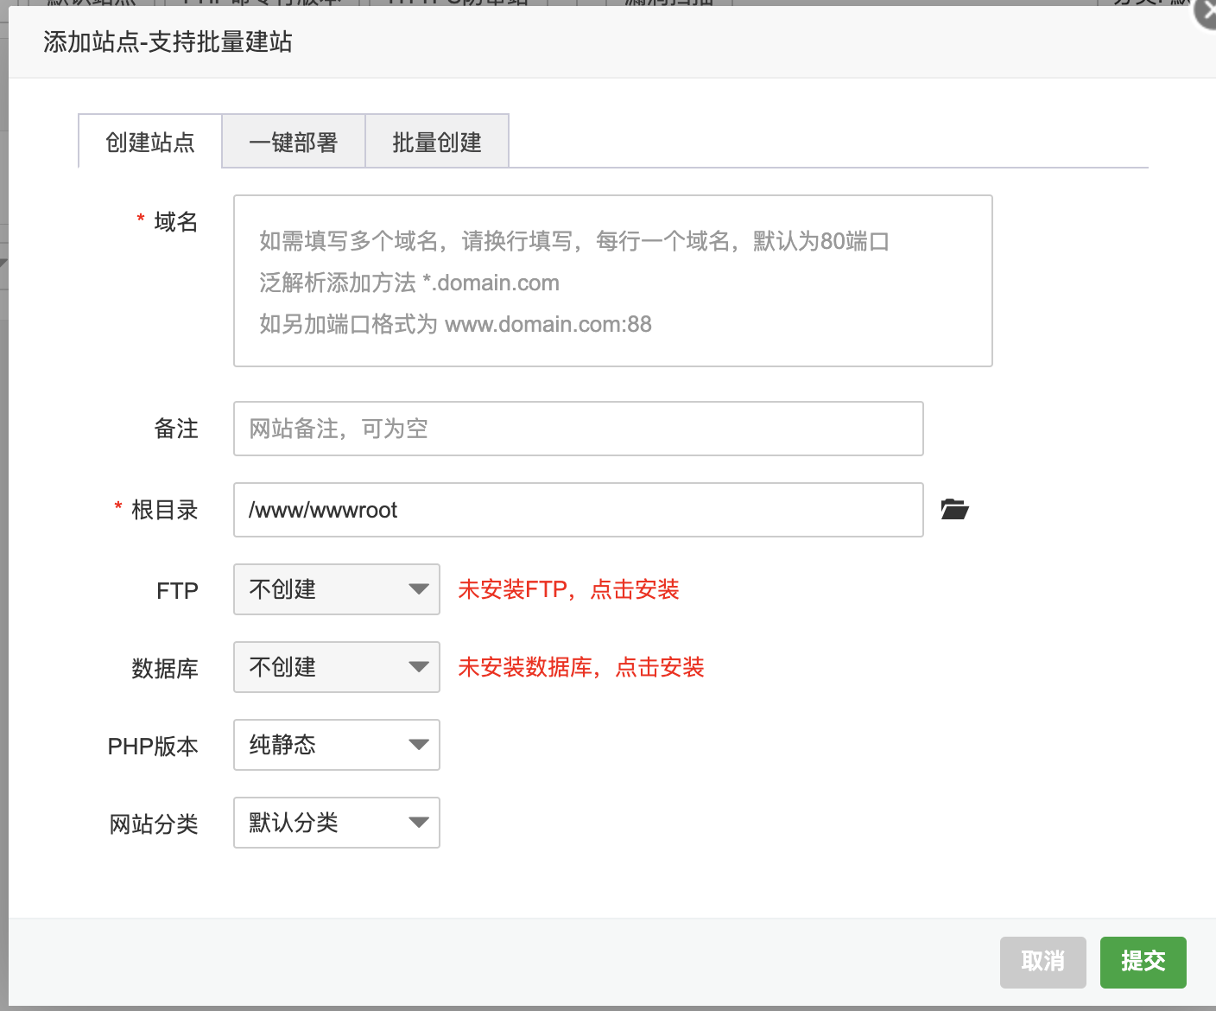Click the folder icon to browse root directory
Viewport: 1216px width, 1011px height.
click(954, 509)
